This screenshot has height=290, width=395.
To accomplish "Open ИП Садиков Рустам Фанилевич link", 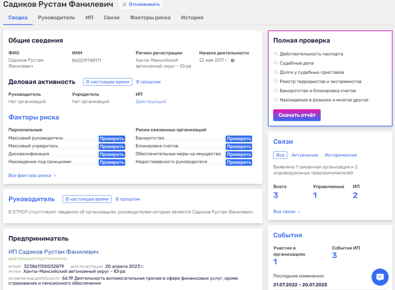I will (x=53, y=252).
